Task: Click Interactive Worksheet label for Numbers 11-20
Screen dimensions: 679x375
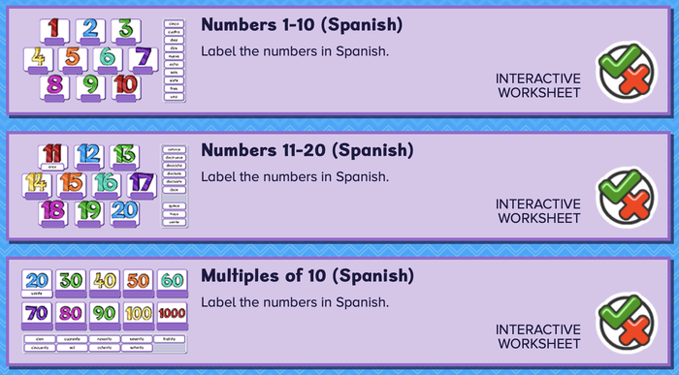Action: [538, 211]
